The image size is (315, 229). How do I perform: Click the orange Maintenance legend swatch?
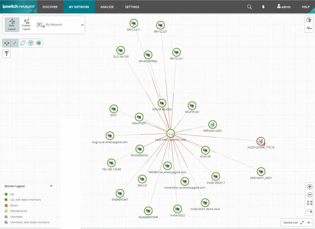coord(6,211)
